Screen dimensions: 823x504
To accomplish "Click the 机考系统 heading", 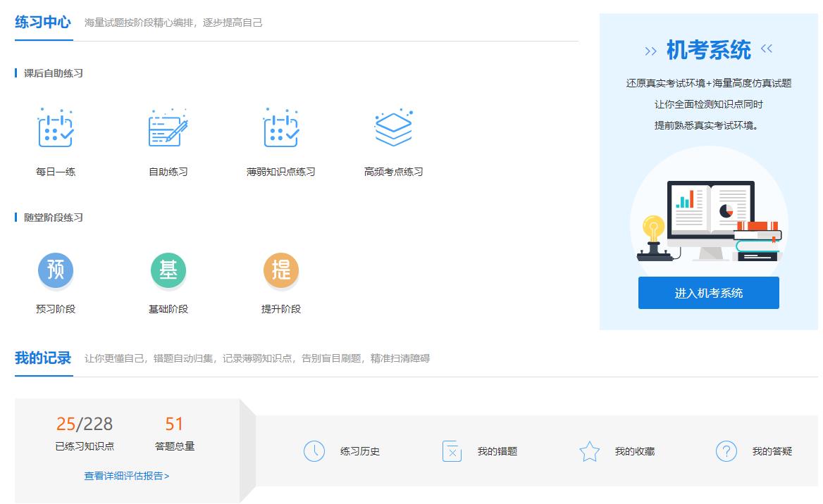I will 707,49.
